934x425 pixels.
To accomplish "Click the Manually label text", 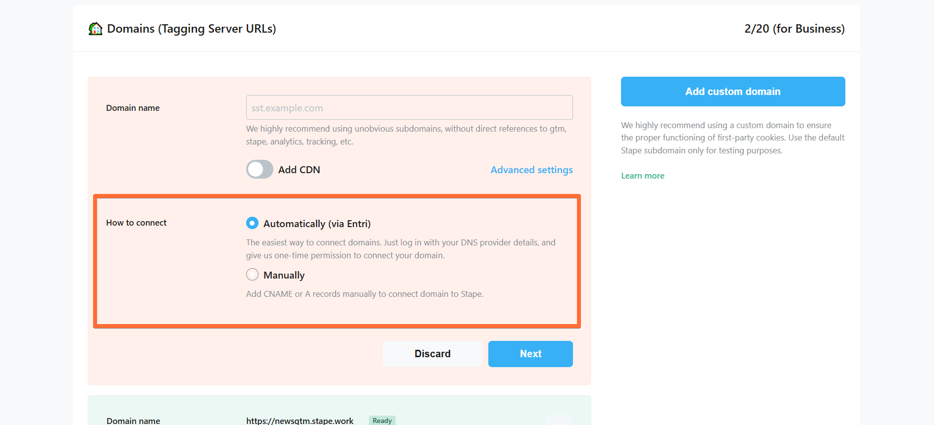I will tap(284, 275).
